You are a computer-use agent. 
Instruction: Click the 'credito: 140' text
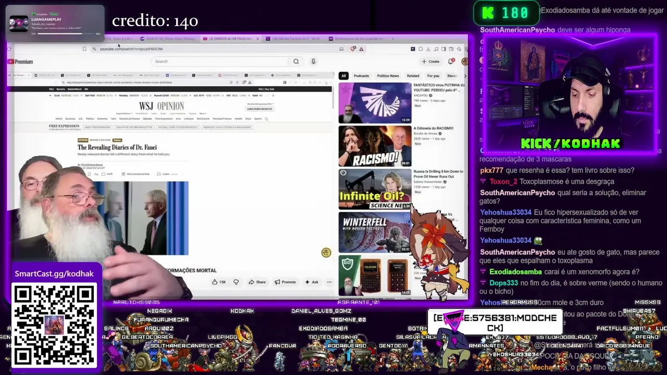point(155,21)
